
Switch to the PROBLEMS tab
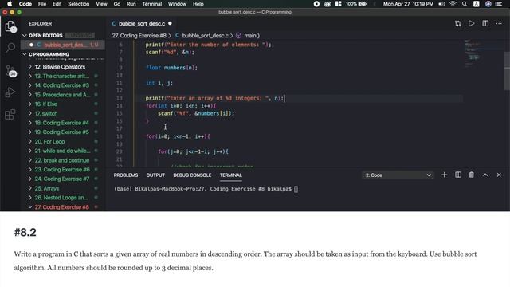[x=126, y=175]
